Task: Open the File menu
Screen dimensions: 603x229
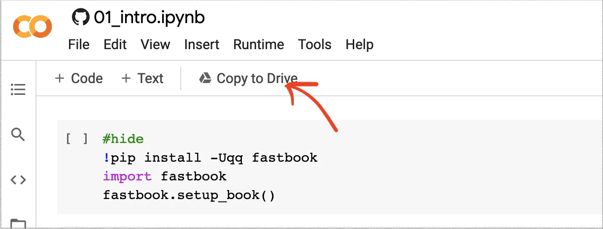Action: [79, 45]
